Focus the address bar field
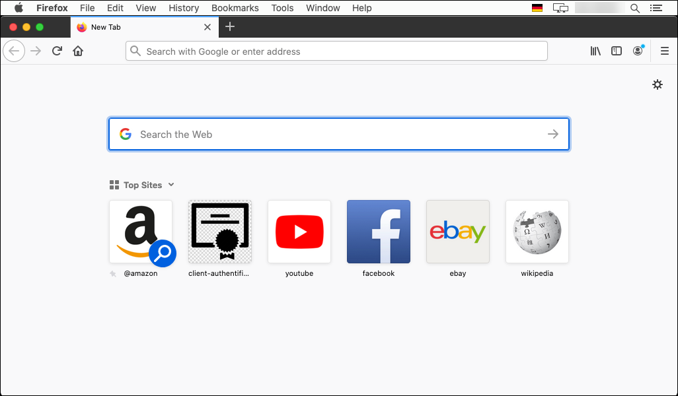The image size is (678, 396). (336, 51)
